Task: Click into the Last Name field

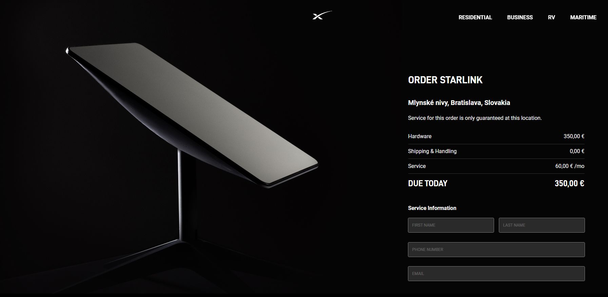Action: pos(542,225)
